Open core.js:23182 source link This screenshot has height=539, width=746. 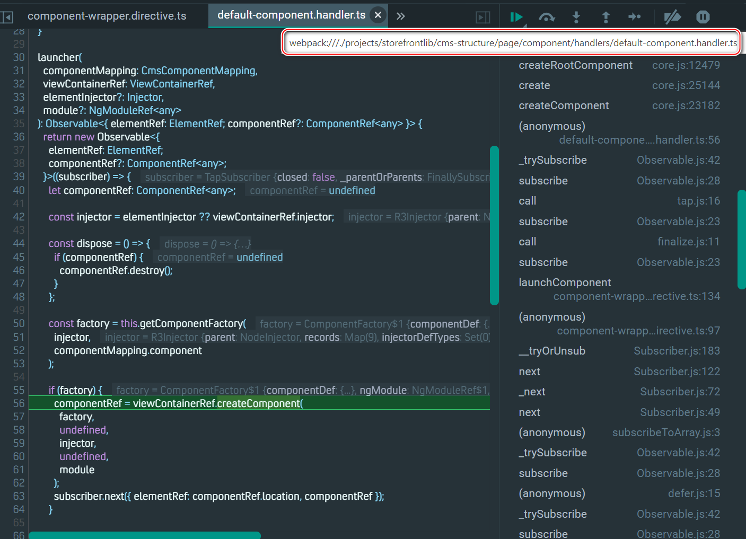(686, 105)
